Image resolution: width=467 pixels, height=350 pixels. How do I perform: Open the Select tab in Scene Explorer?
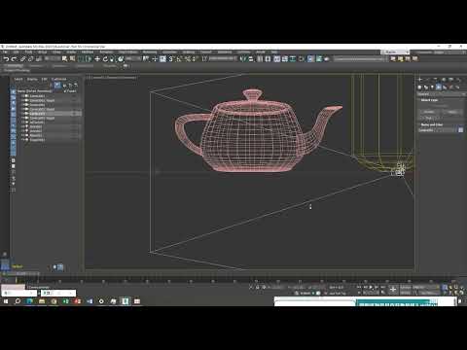tap(18, 79)
